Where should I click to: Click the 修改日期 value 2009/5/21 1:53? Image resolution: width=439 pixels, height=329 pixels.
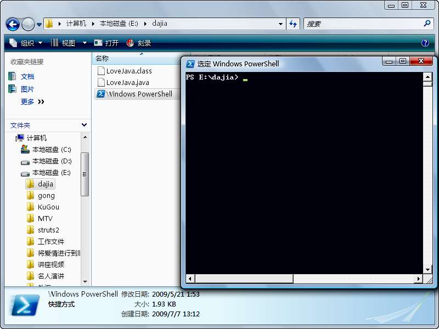click(176, 294)
